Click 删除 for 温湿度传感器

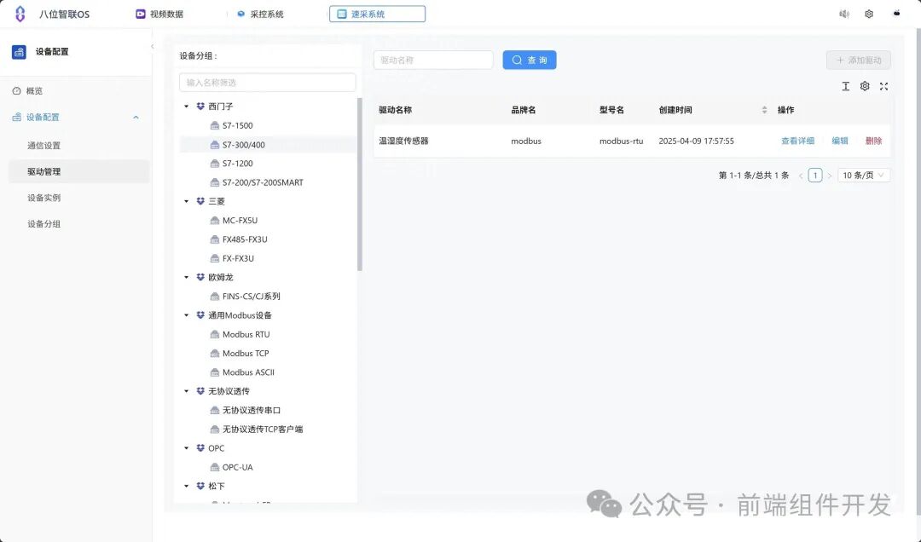click(x=873, y=141)
